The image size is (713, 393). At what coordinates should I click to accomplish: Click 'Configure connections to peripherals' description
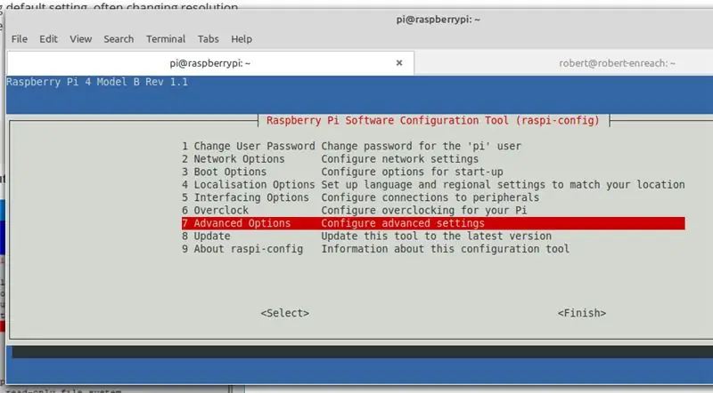pos(430,197)
